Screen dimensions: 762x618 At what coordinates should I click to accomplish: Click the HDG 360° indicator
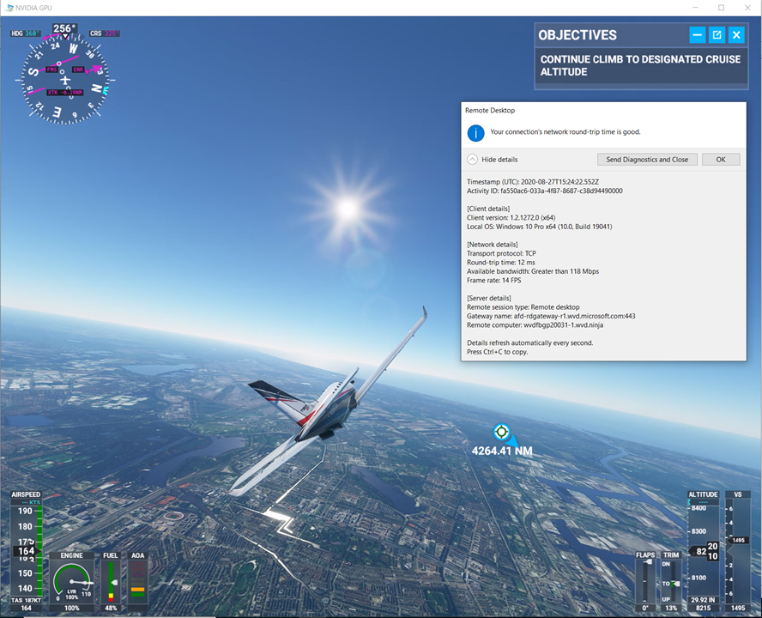point(25,33)
